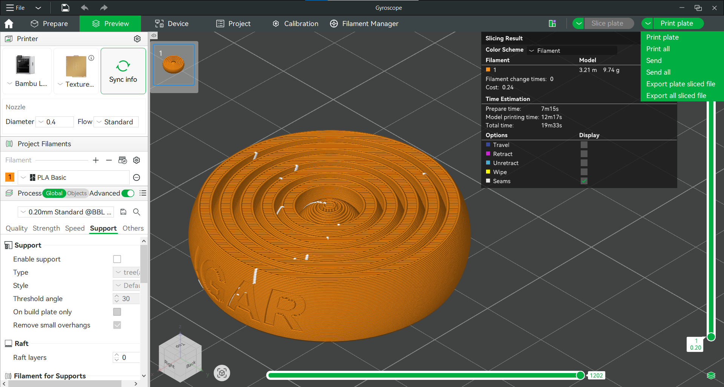
Task: Open the File menu dropdown arrow
Action: [x=38, y=8]
